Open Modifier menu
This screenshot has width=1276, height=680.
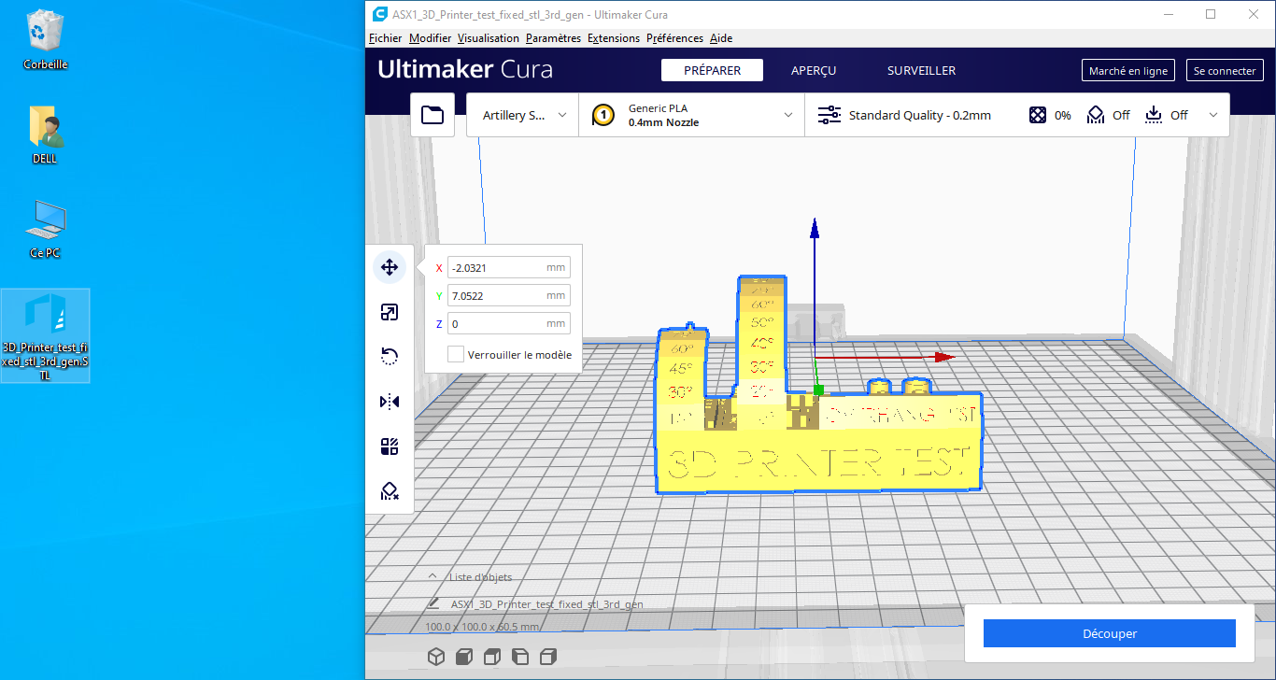430,38
